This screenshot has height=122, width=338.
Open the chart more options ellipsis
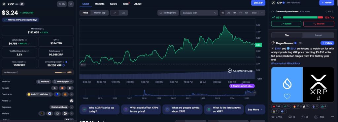point(262,13)
